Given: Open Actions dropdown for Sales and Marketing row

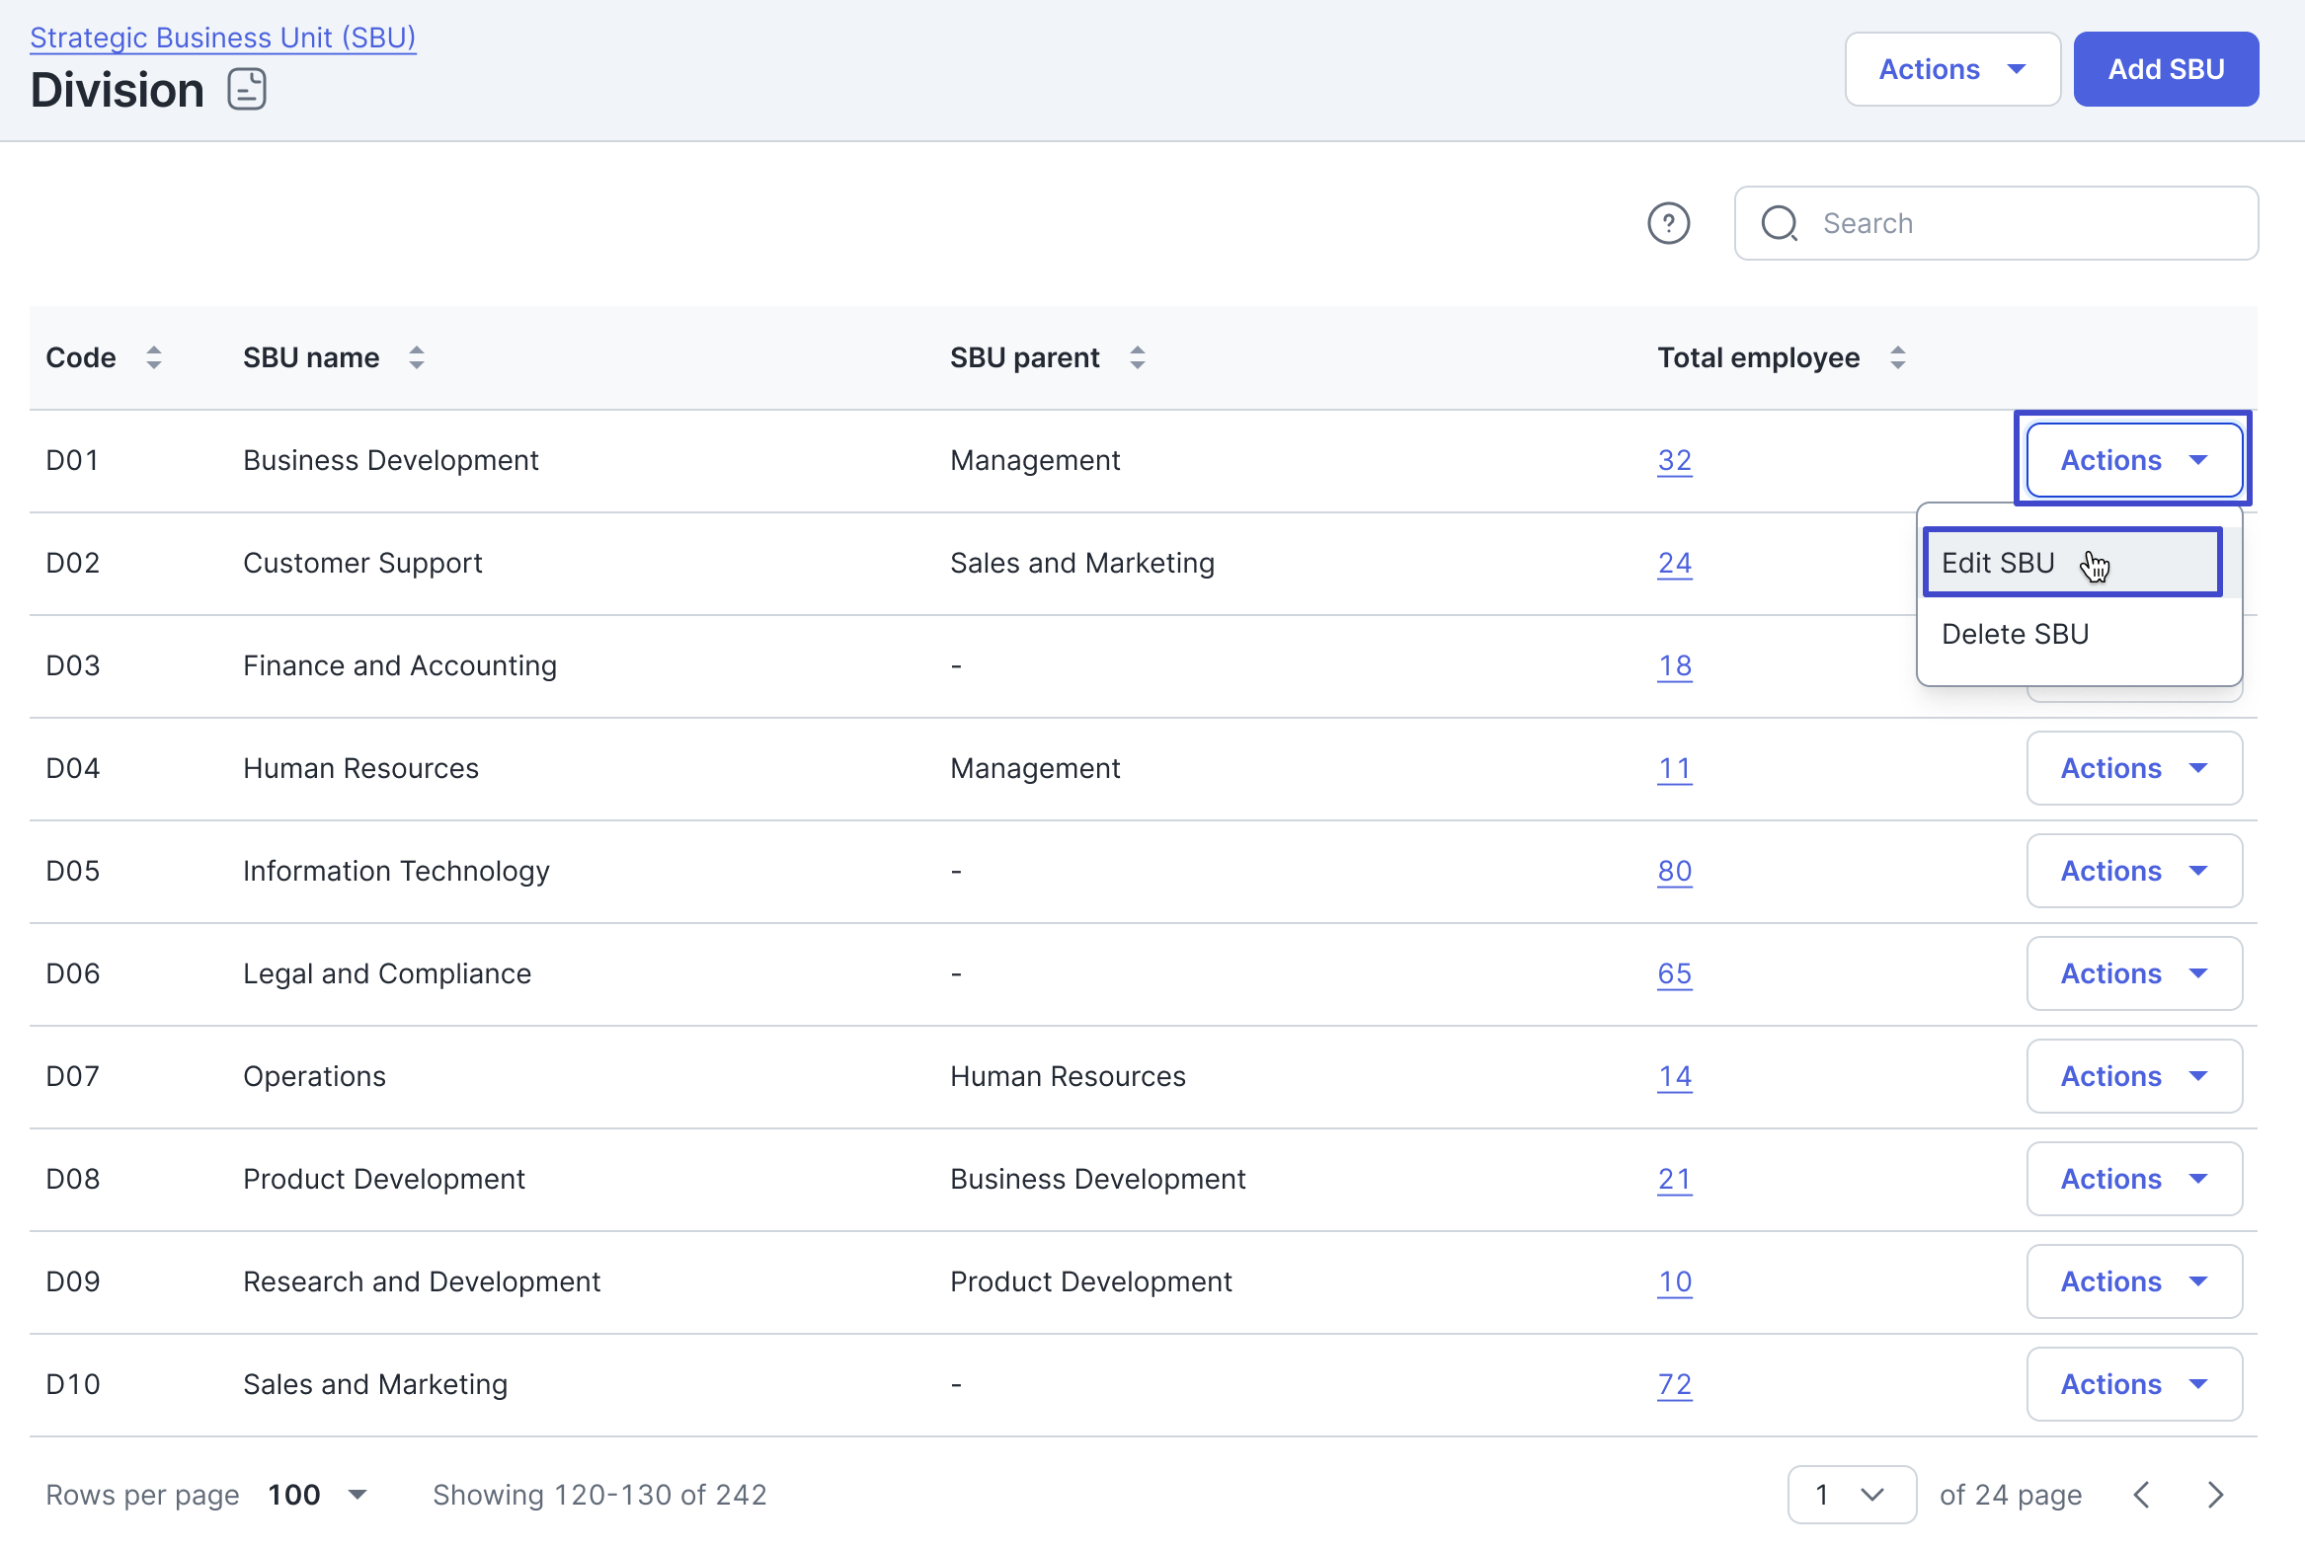Looking at the screenshot, I should pos(2134,1385).
